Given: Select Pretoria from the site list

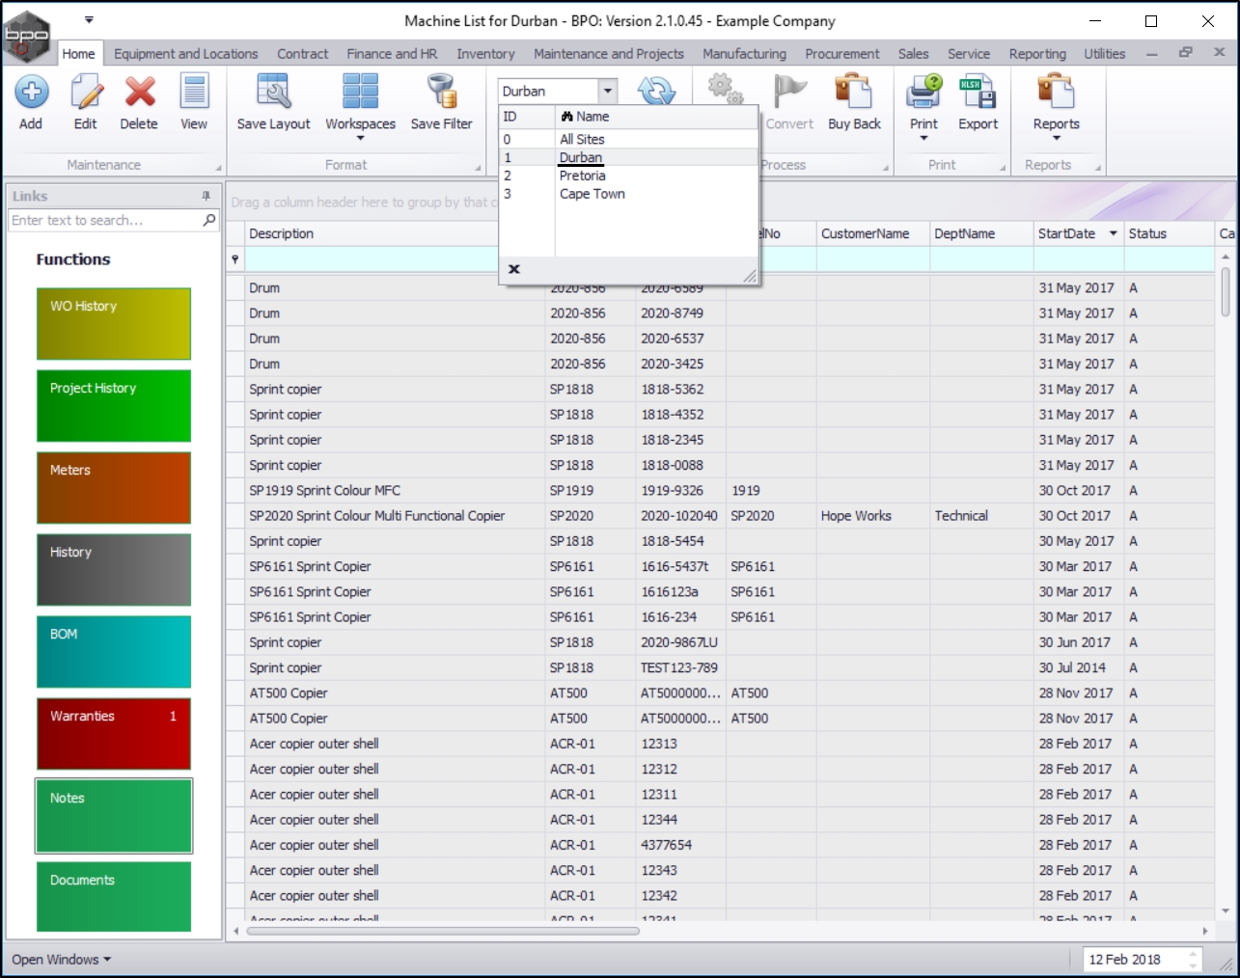Looking at the screenshot, I should pos(583,176).
